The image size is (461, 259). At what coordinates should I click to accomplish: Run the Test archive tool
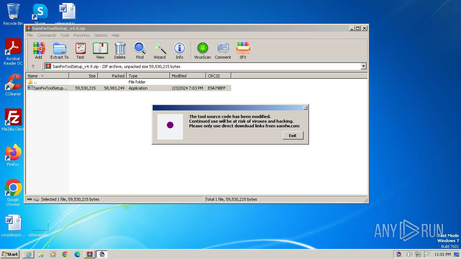click(80, 50)
